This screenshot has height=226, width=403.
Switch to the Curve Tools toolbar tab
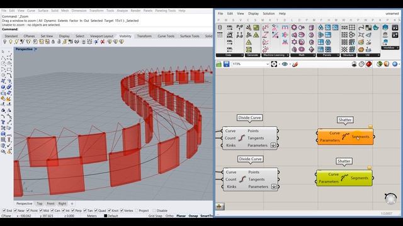166,36
